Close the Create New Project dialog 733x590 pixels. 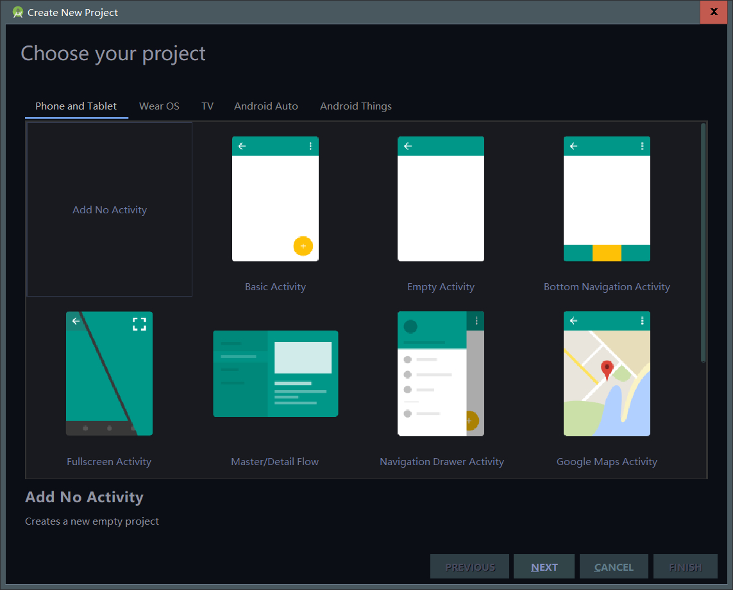(x=714, y=12)
